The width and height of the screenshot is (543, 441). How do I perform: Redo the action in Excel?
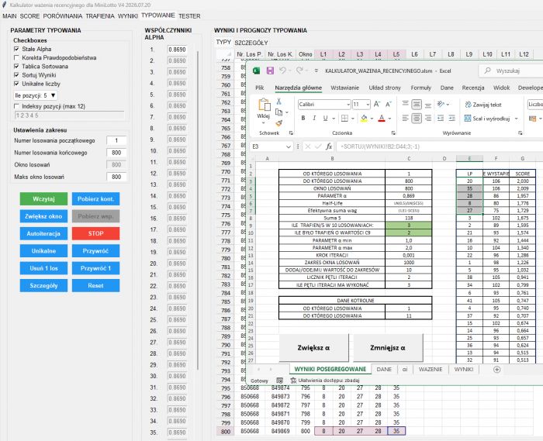point(300,71)
